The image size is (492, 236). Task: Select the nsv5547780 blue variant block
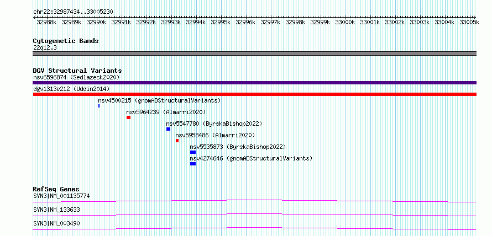(x=168, y=129)
